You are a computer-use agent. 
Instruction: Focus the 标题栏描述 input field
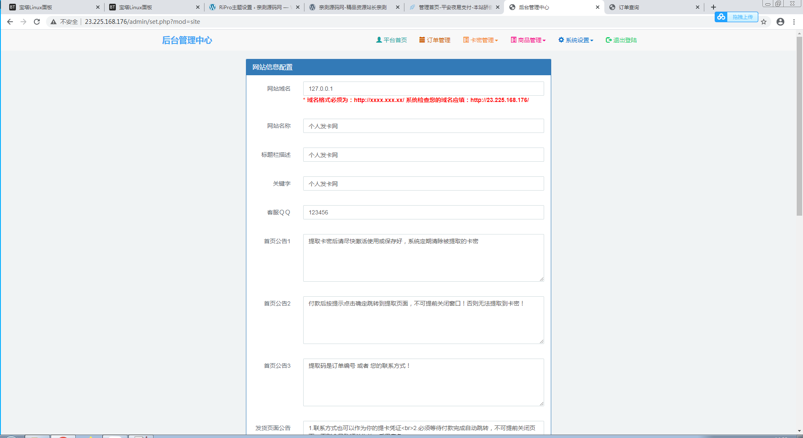423,155
